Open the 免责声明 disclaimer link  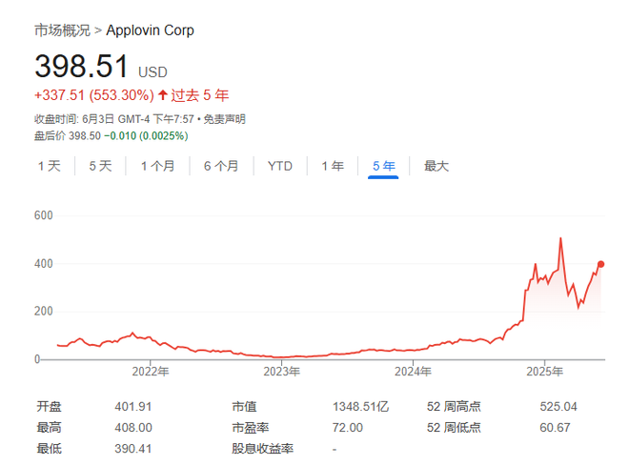click(x=224, y=119)
